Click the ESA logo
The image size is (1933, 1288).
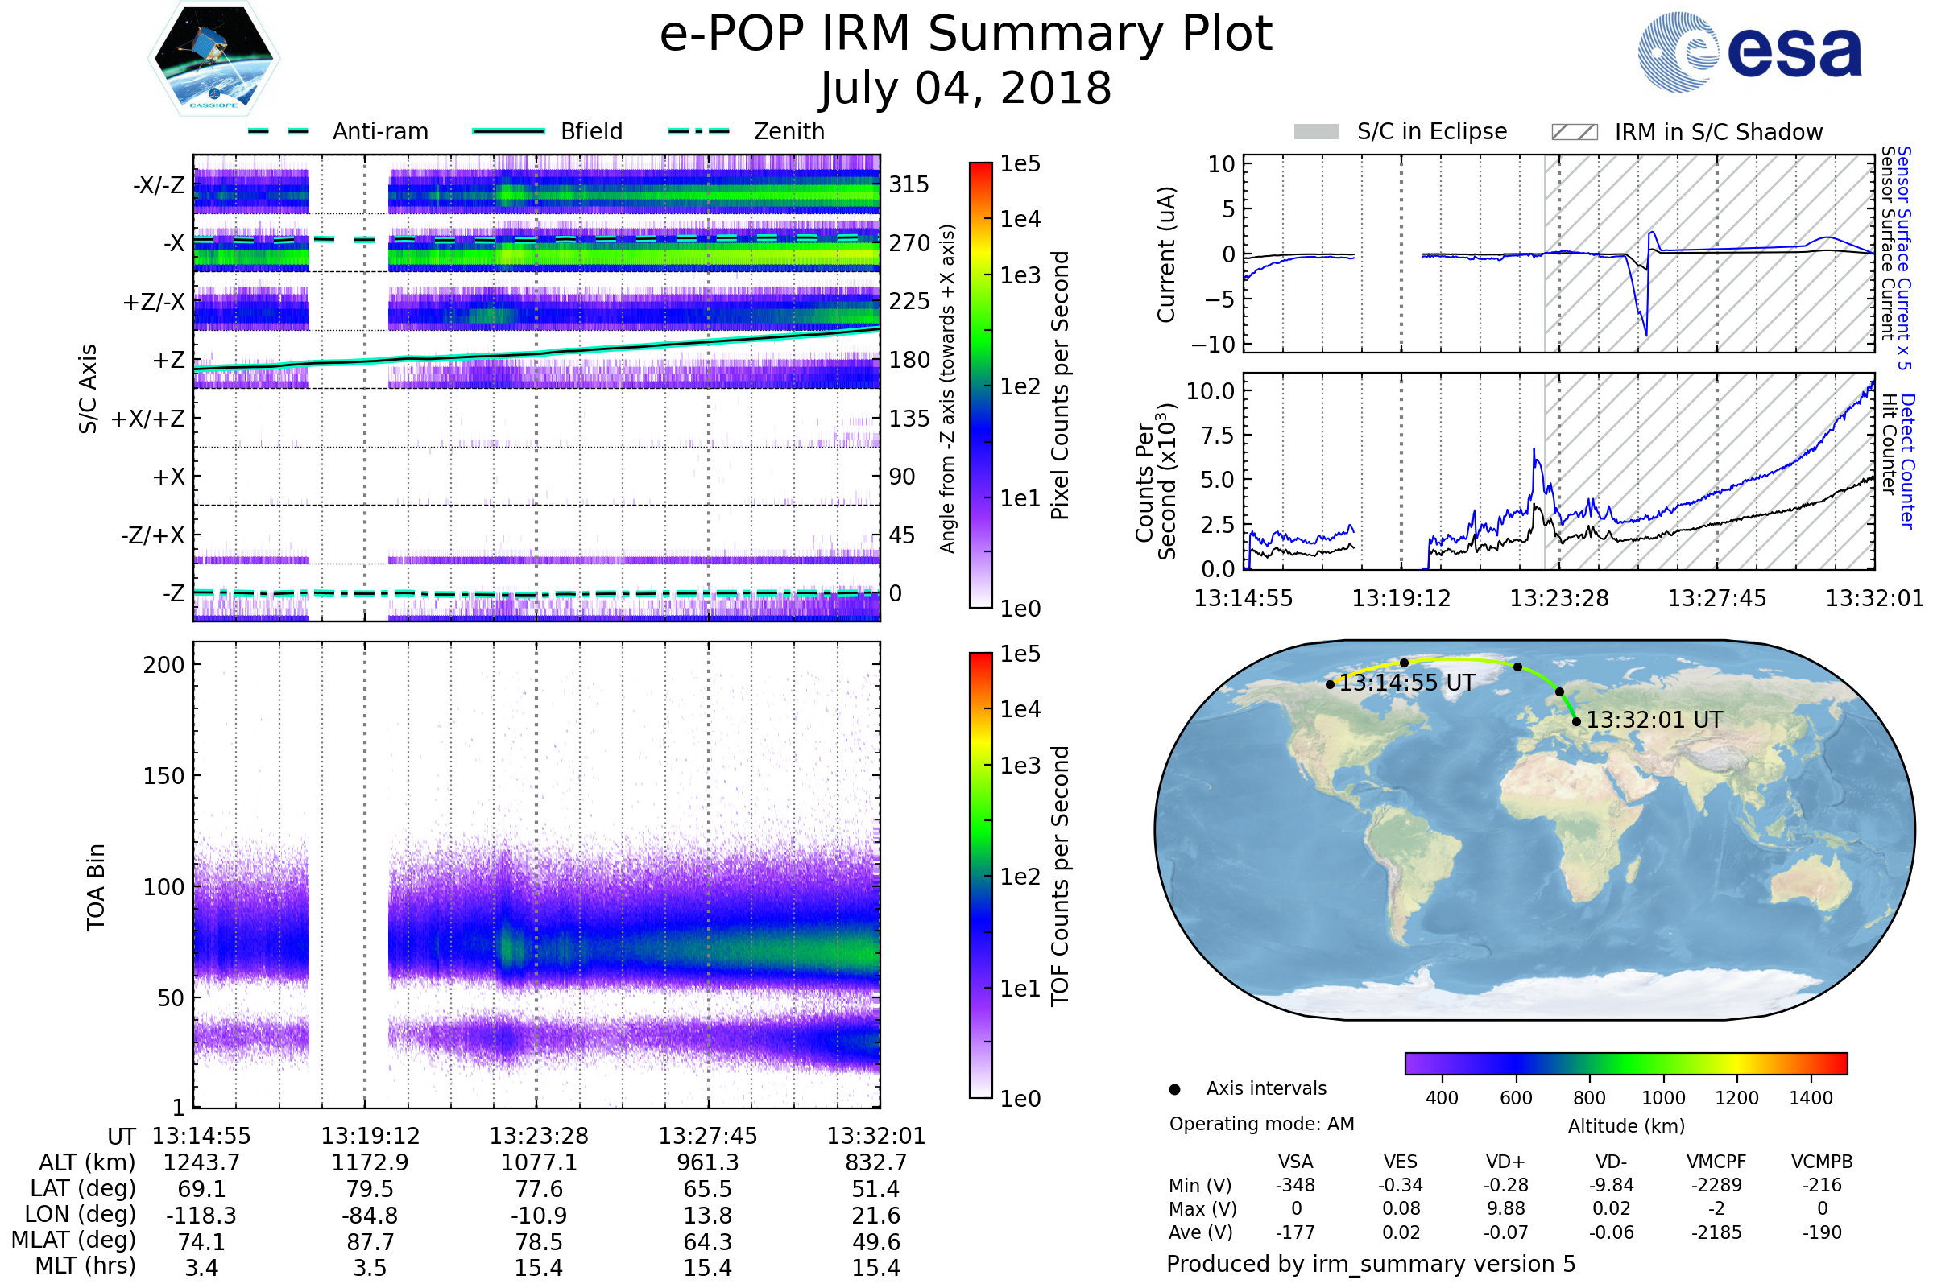[x=1749, y=51]
